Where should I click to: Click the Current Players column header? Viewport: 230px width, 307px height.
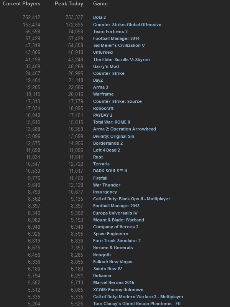point(21,4)
